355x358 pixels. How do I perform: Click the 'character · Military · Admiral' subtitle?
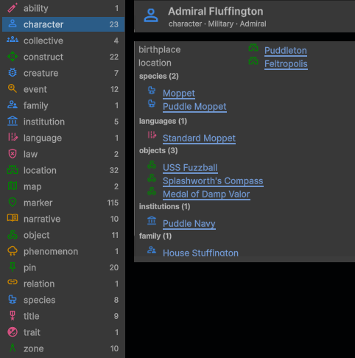click(x=217, y=24)
